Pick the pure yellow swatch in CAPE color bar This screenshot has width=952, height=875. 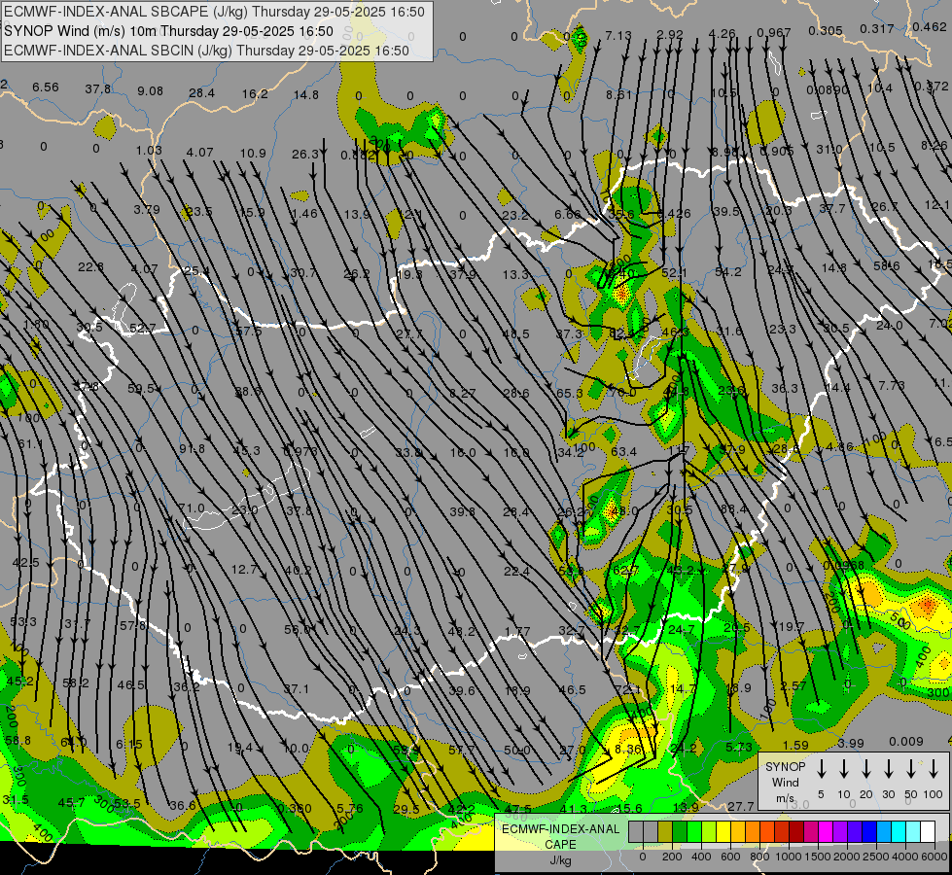pyautogui.click(x=723, y=831)
